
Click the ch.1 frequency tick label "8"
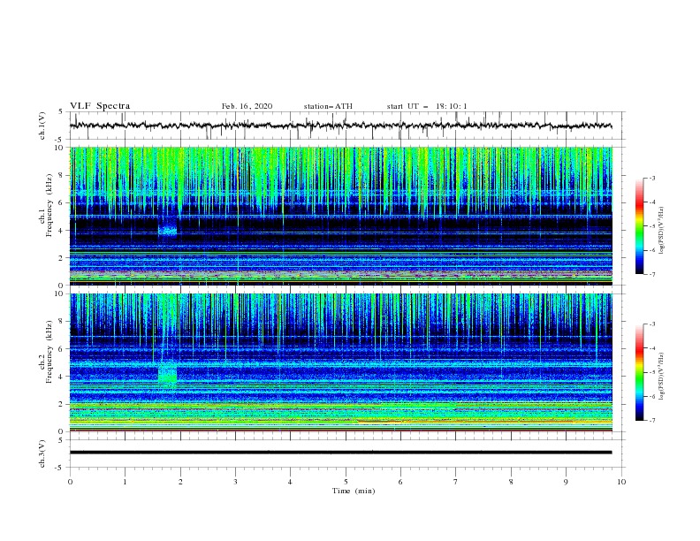coord(62,175)
